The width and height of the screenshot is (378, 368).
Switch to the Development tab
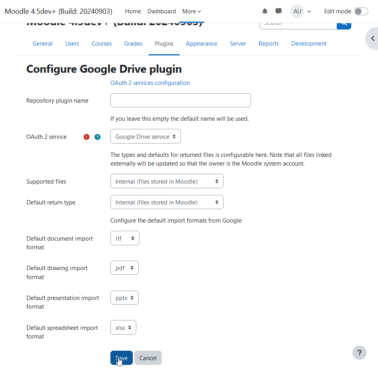pos(309,44)
